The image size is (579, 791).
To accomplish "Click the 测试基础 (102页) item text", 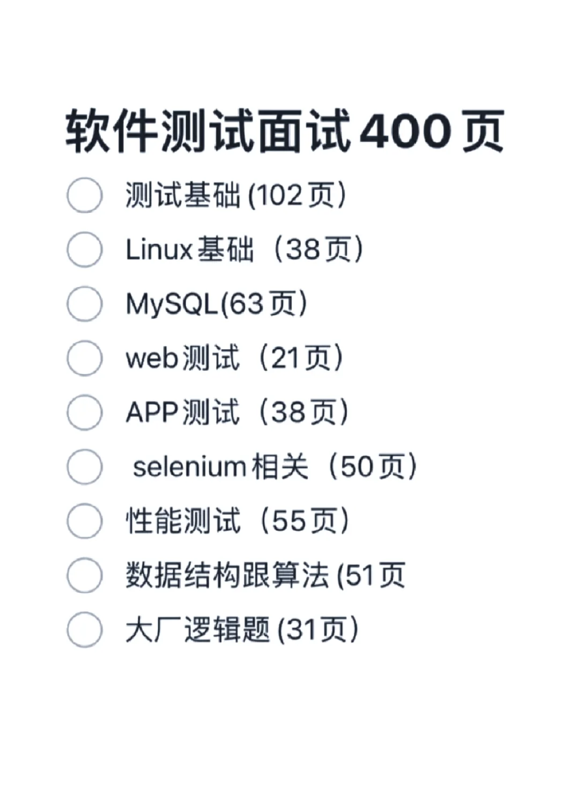I will click(236, 195).
